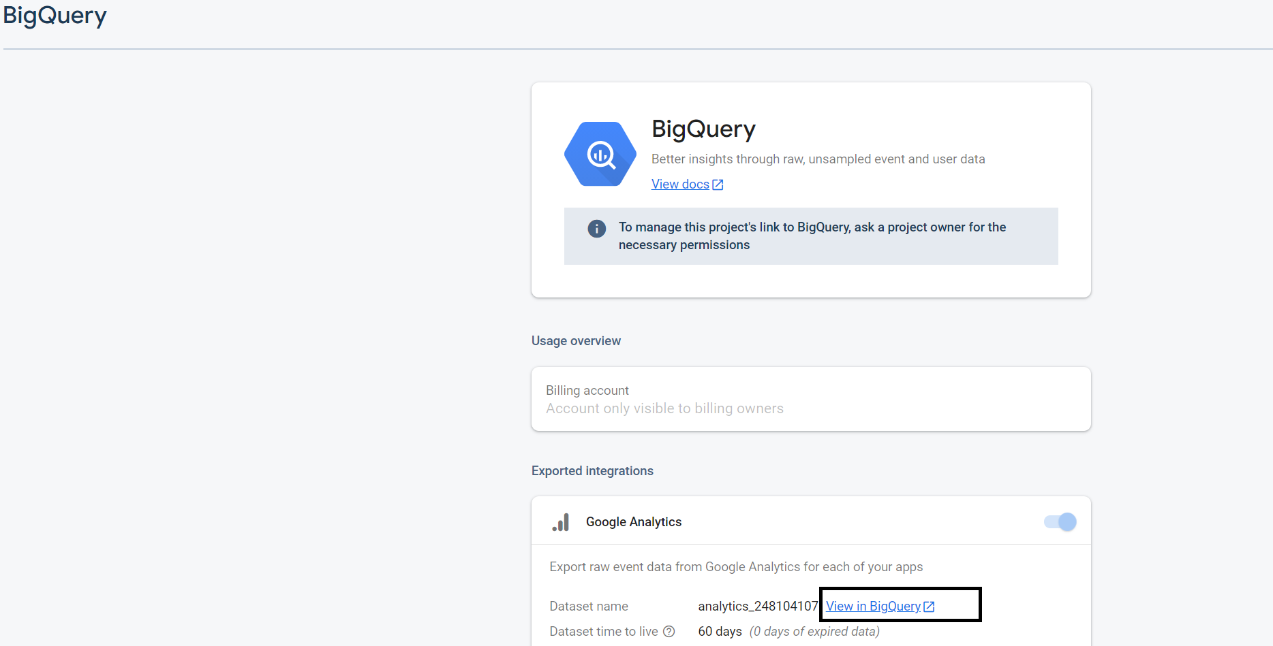Select the Google Analytics bar chart icon
This screenshot has width=1273, height=646.
pyautogui.click(x=560, y=522)
